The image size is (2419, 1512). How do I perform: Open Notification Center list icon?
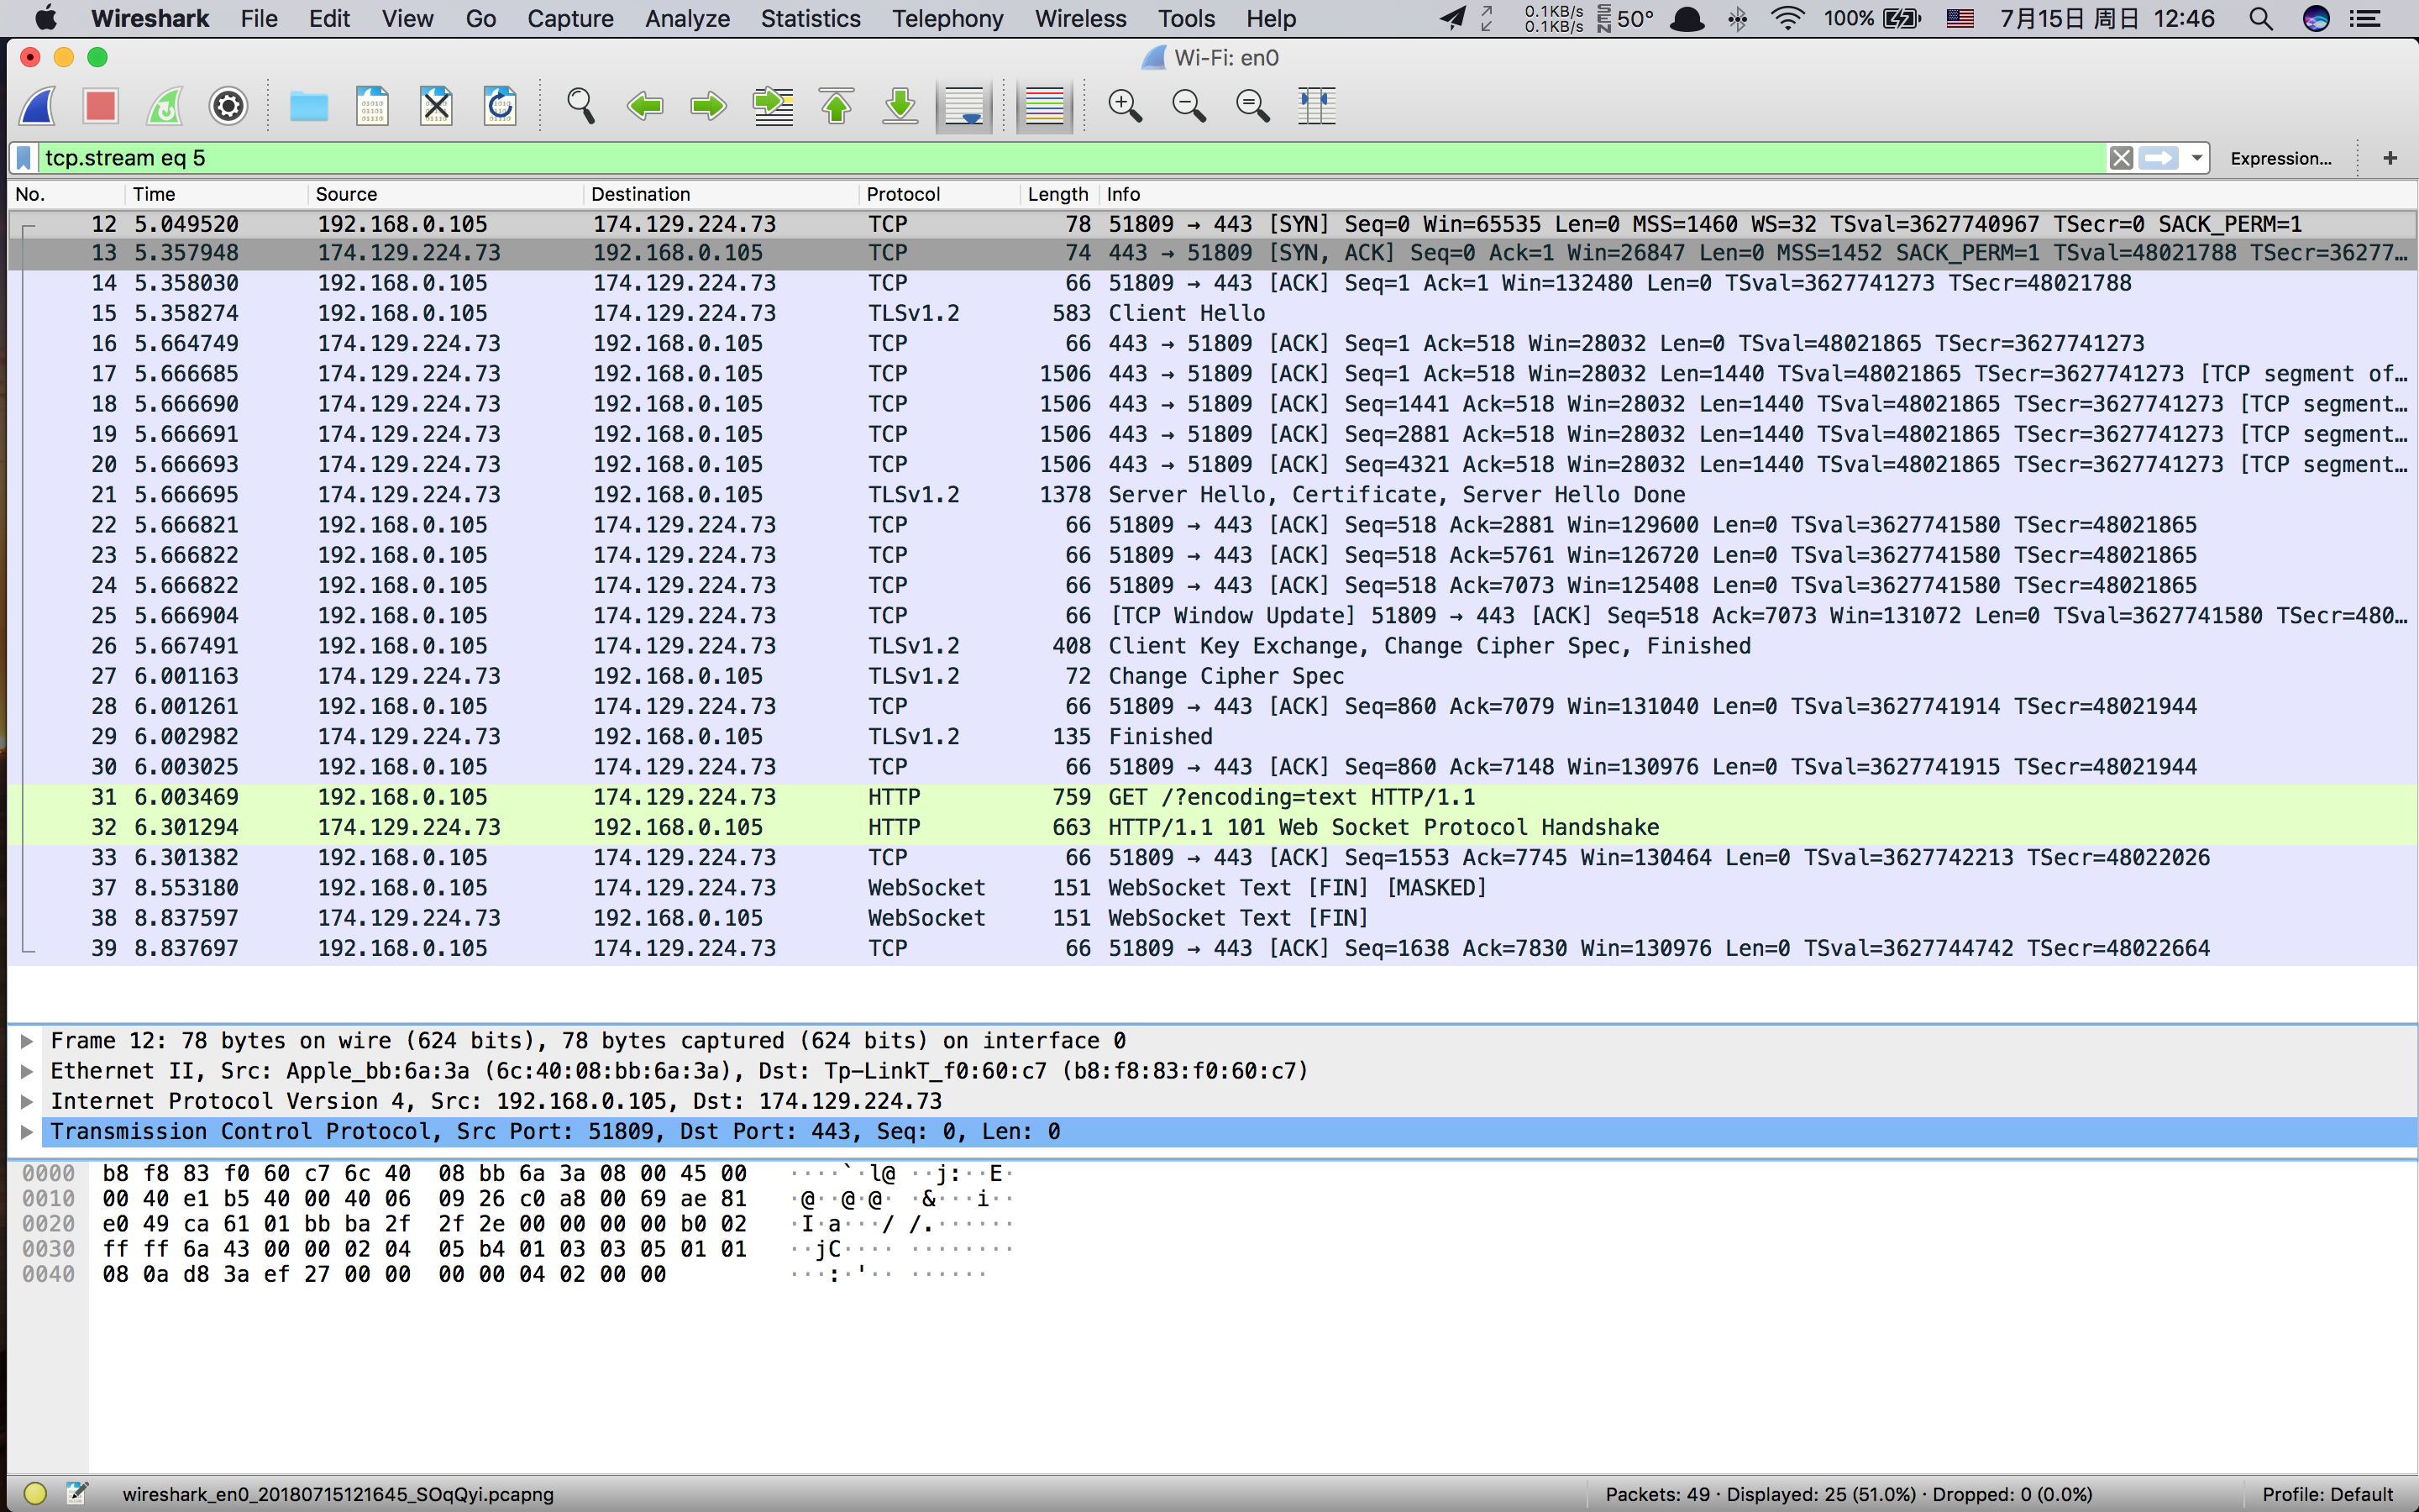[x=2365, y=18]
